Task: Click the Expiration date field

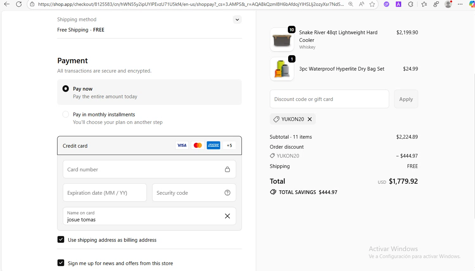Action: click(105, 193)
